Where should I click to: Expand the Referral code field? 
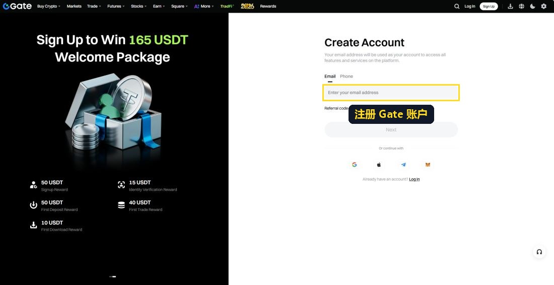337,108
